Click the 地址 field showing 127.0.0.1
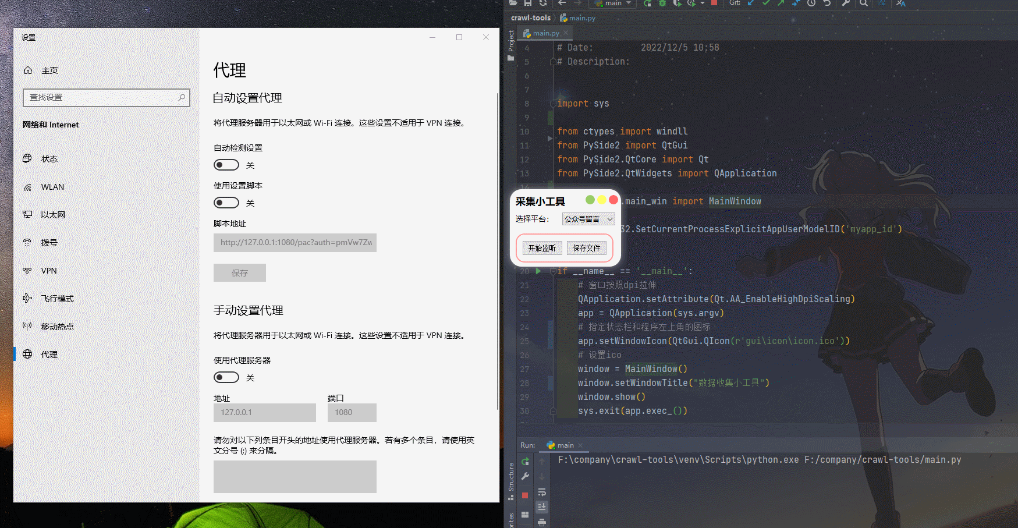This screenshot has width=1018, height=528. point(265,413)
